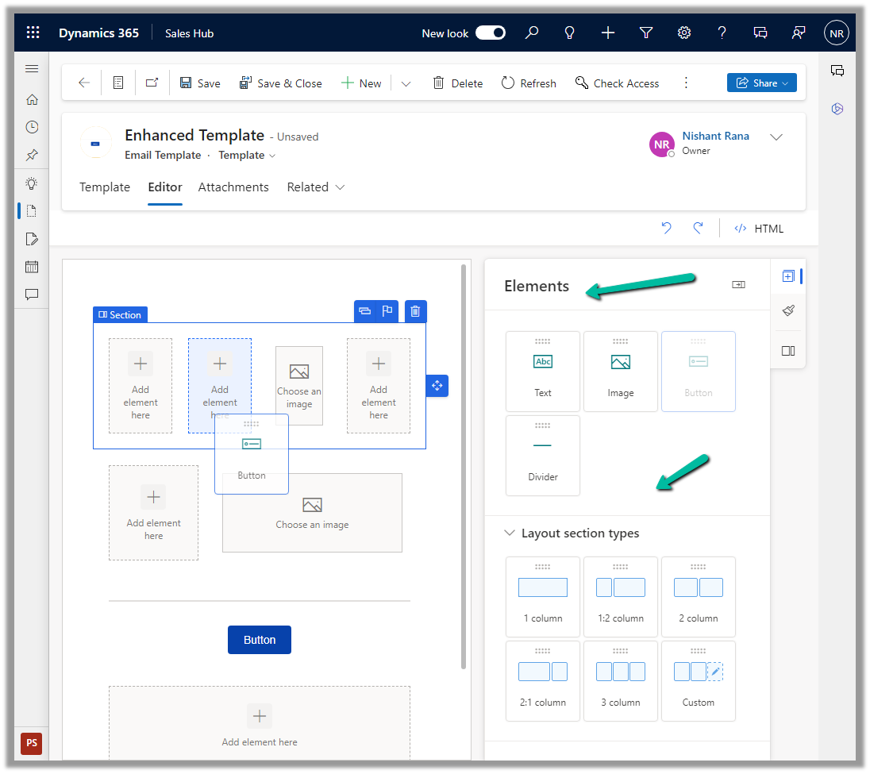Click Save & Close button

281,83
